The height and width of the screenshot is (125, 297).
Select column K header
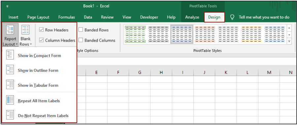tap(226, 72)
